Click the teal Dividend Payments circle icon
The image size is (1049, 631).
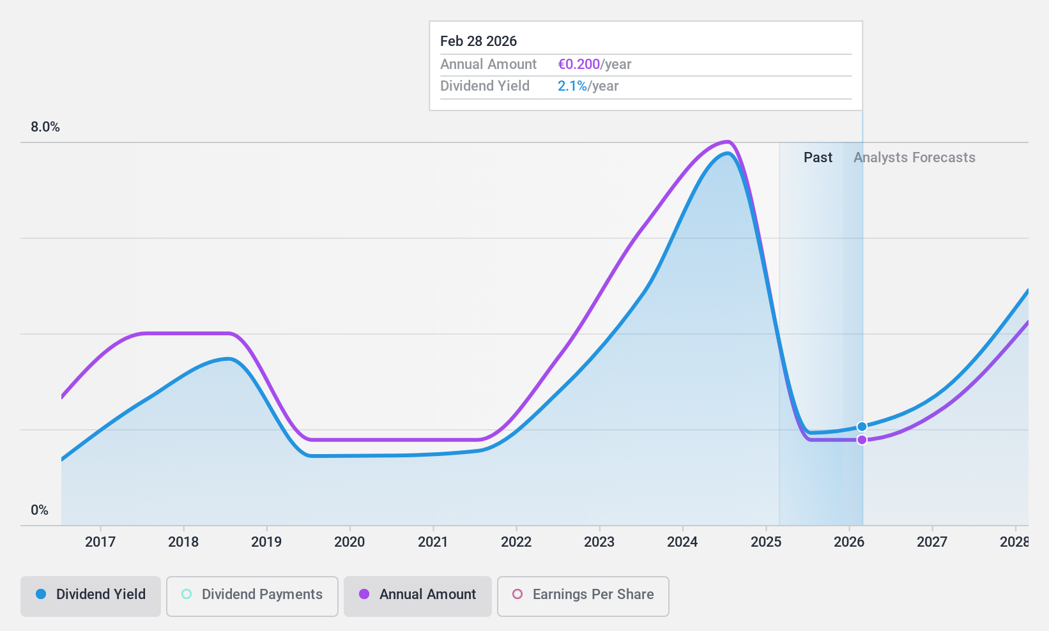(x=186, y=595)
